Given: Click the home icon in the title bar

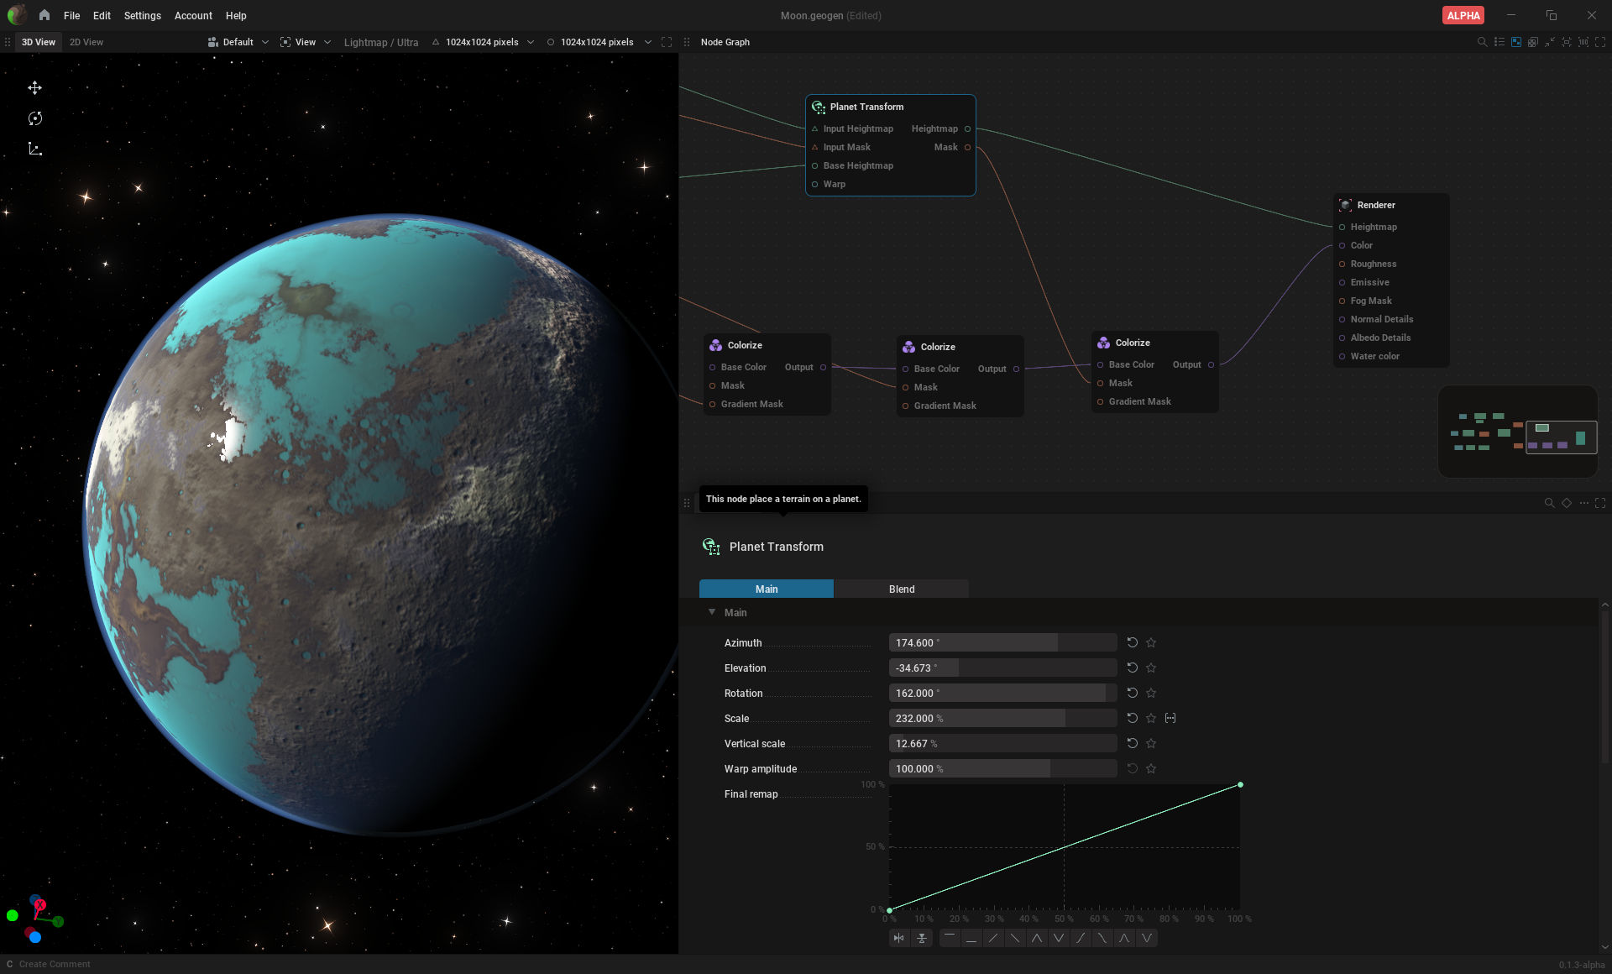Looking at the screenshot, I should (44, 15).
